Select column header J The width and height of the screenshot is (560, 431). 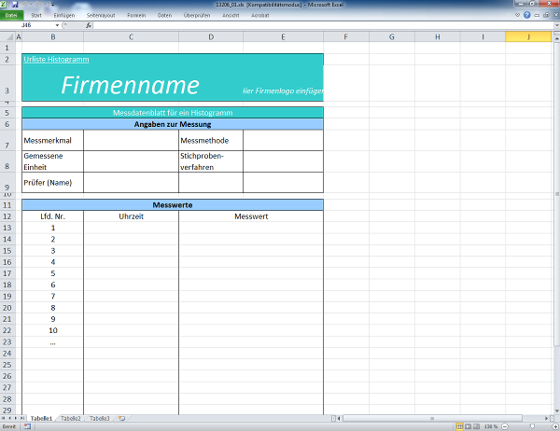pos(528,37)
